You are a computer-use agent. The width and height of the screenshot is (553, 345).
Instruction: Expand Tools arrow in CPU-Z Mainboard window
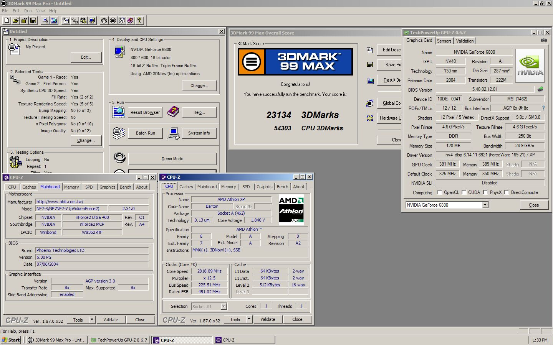point(92,320)
